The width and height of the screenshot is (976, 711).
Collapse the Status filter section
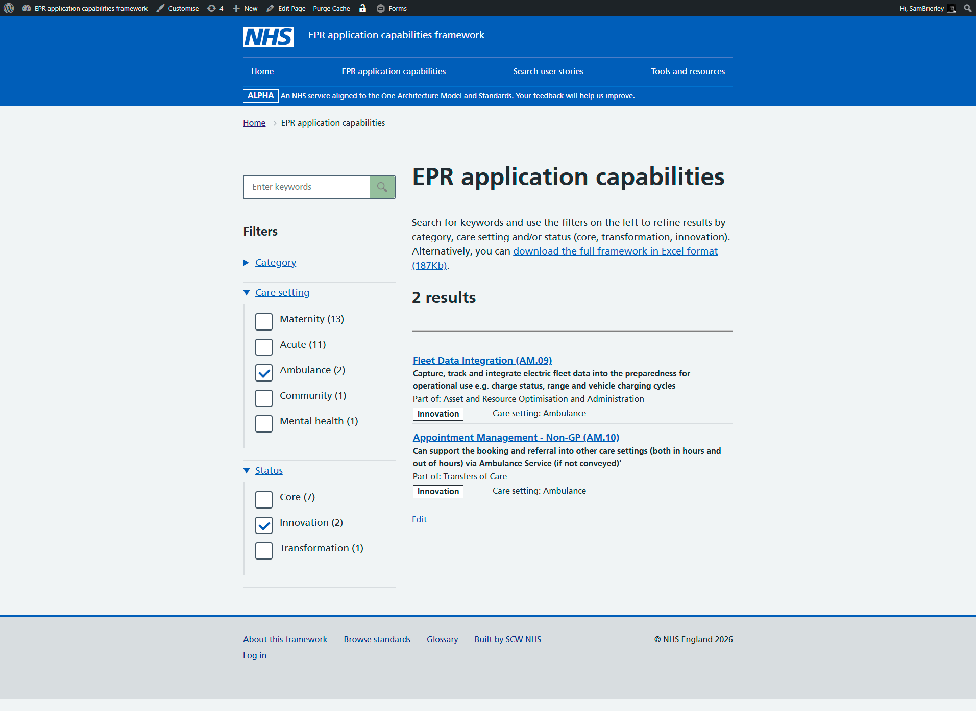(x=269, y=470)
